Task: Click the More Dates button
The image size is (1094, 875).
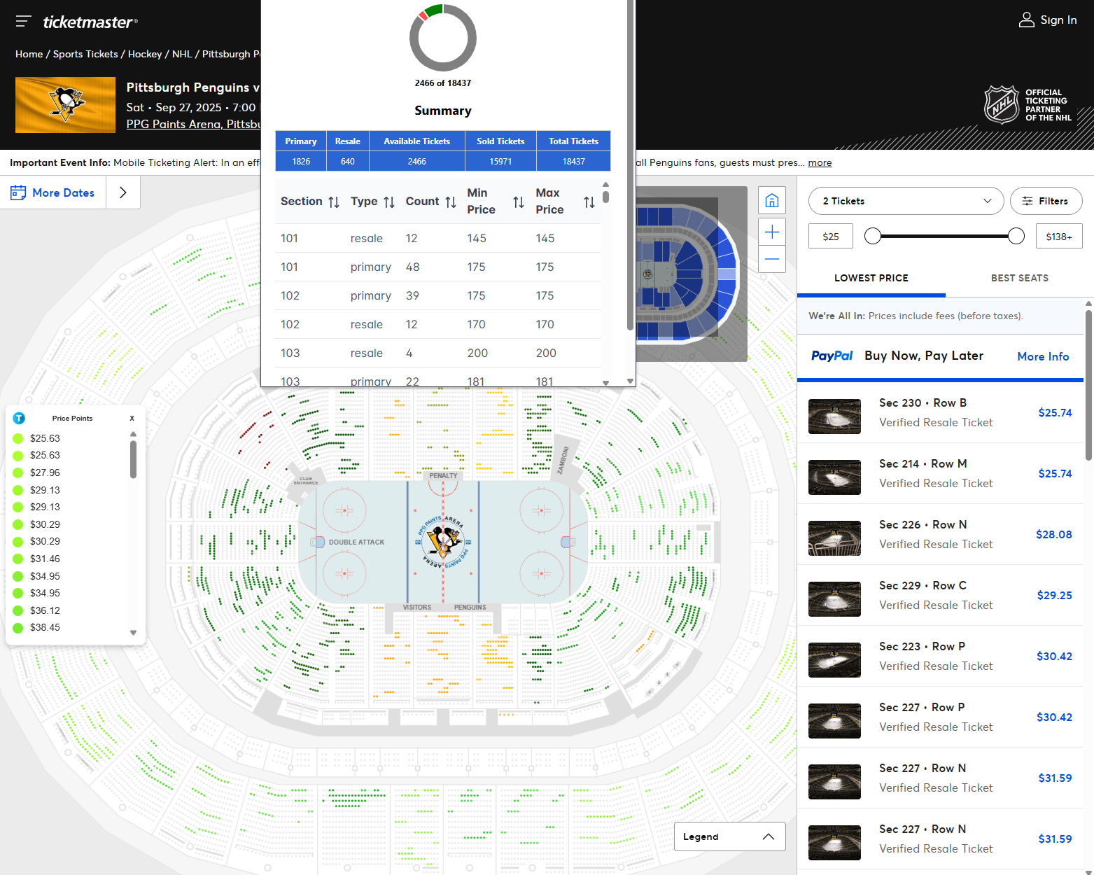Action: [53, 192]
